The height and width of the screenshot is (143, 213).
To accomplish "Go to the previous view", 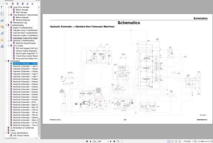I will click(118, 141).
